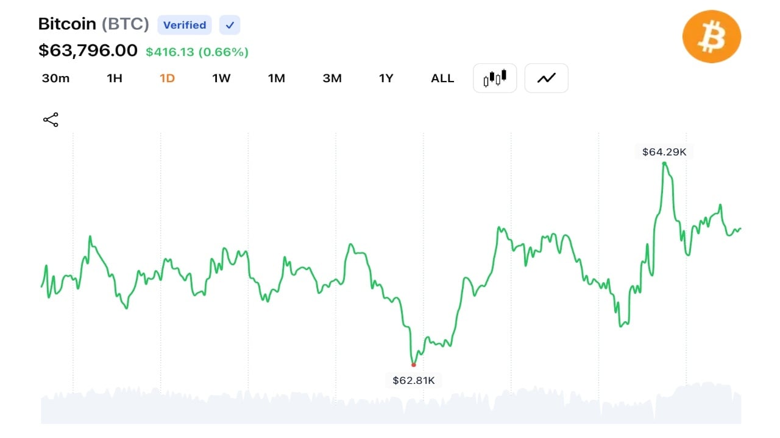Image resolution: width=780 pixels, height=438 pixels.
Task: Select the 3M timeframe
Action: pos(332,78)
